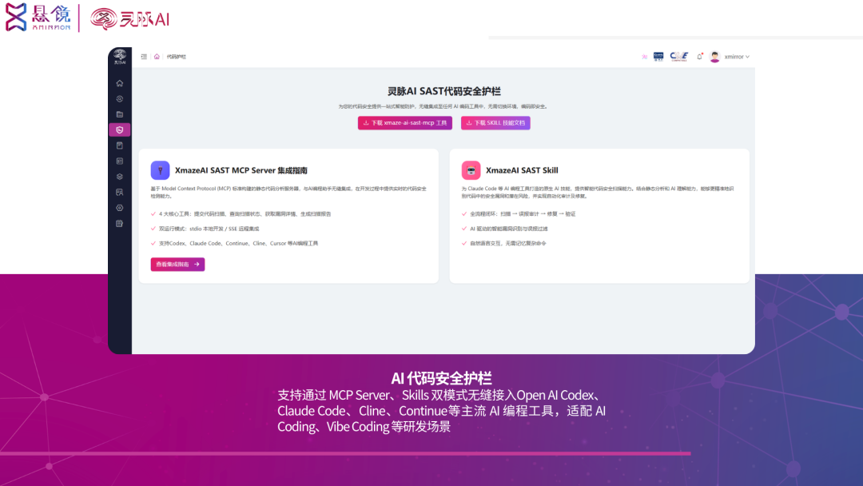Click the slide caption AI 代码安全护栏
The width and height of the screenshot is (863, 486).
click(x=441, y=378)
